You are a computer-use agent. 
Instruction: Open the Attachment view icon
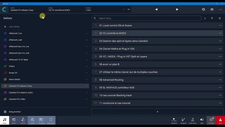click(51, 120)
